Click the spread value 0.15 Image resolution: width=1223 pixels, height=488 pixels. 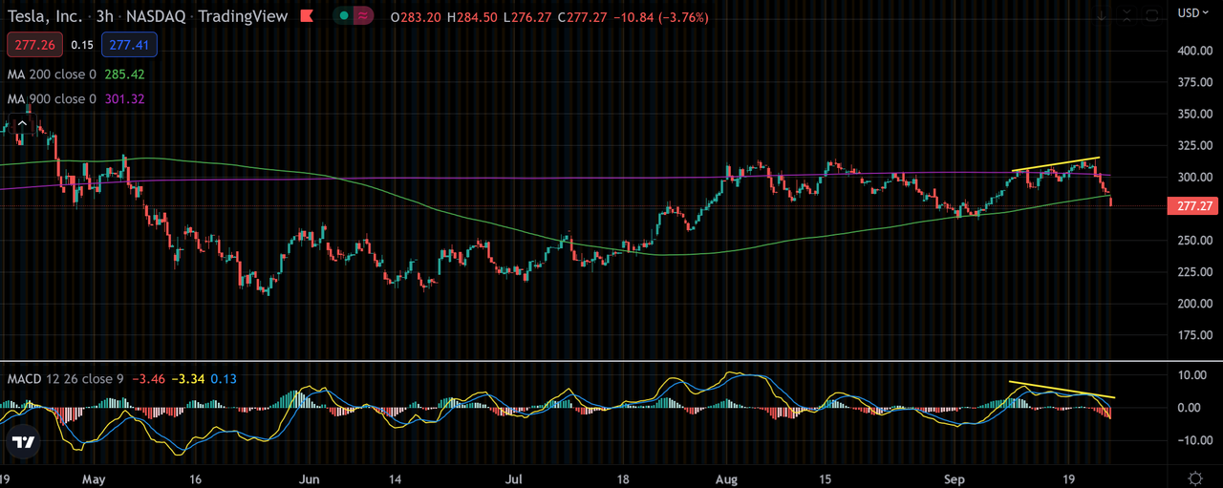point(83,44)
